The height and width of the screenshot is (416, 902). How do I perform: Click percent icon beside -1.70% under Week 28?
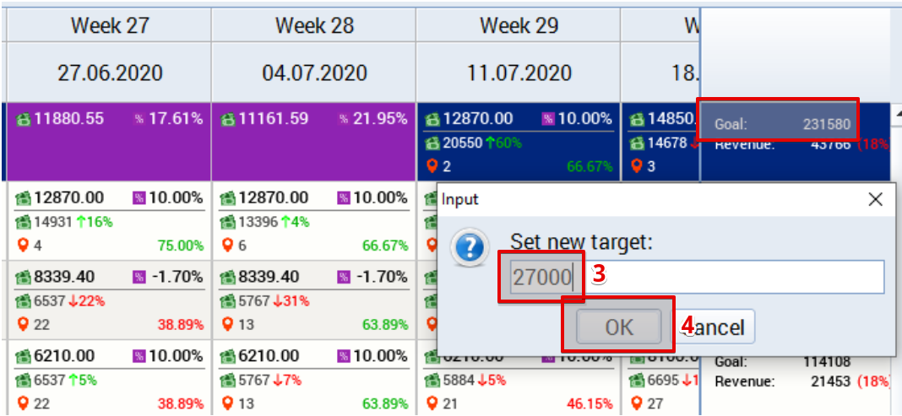[x=344, y=277]
